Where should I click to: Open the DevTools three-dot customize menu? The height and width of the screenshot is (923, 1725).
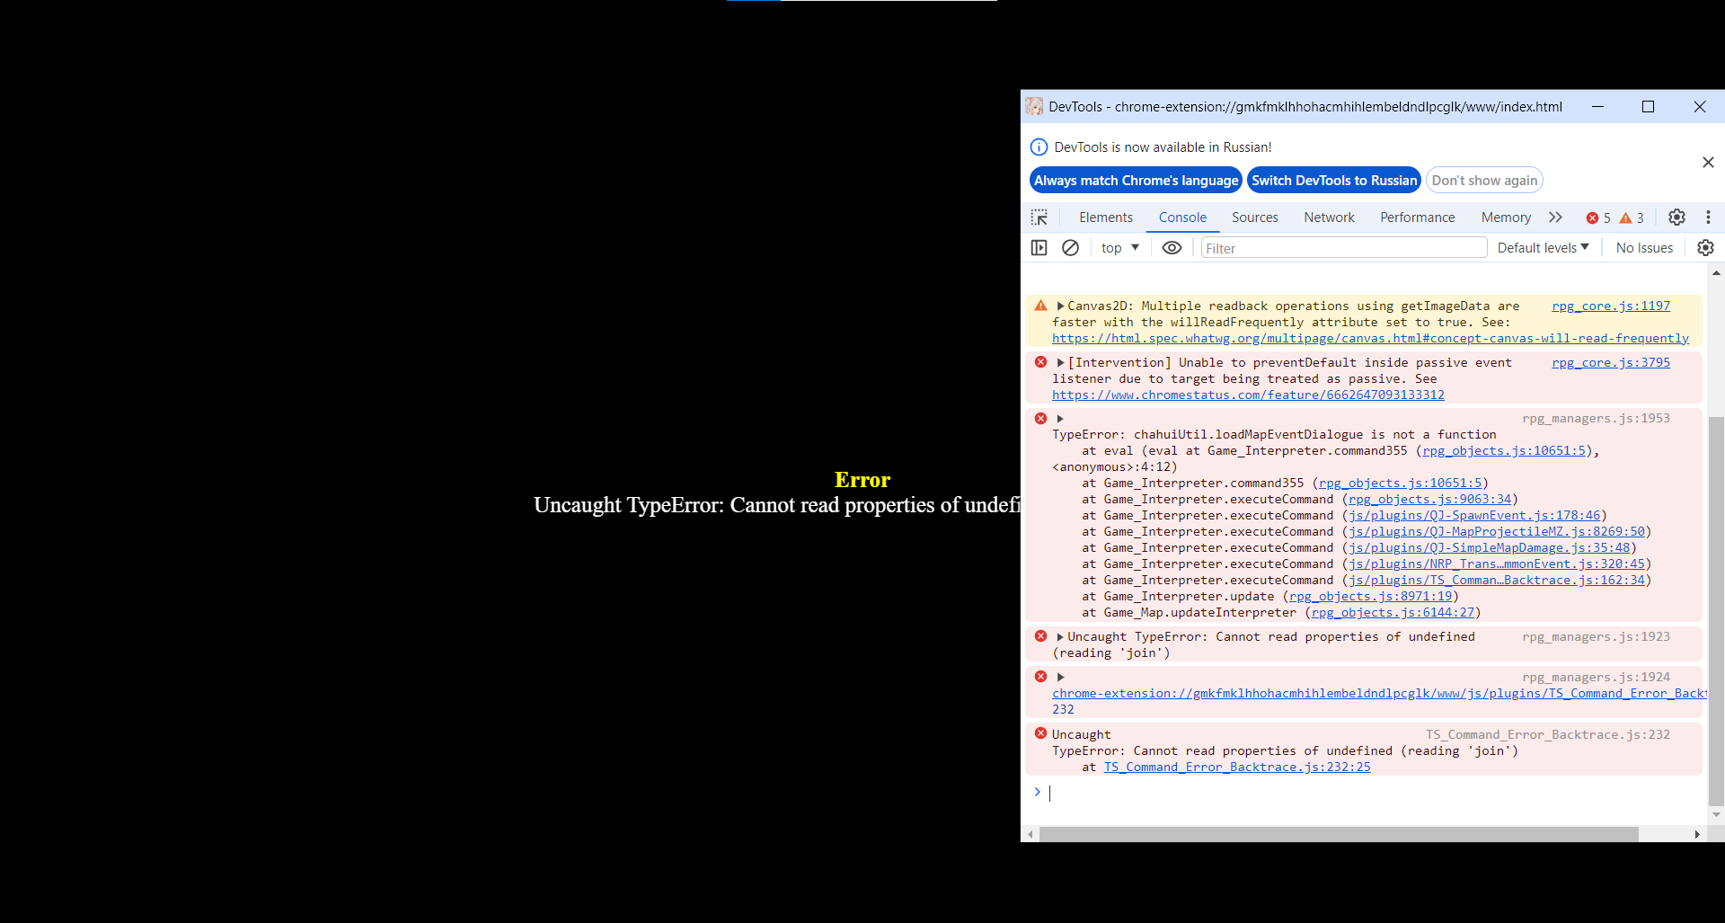pyautogui.click(x=1708, y=217)
